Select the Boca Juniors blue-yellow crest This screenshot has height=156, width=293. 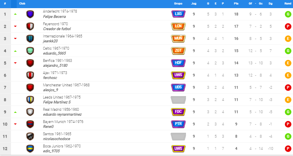click(x=30, y=149)
